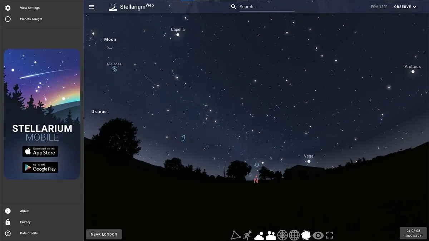The image size is (429, 241).
Task: Open View Settings gear icon
Action: 8,8
